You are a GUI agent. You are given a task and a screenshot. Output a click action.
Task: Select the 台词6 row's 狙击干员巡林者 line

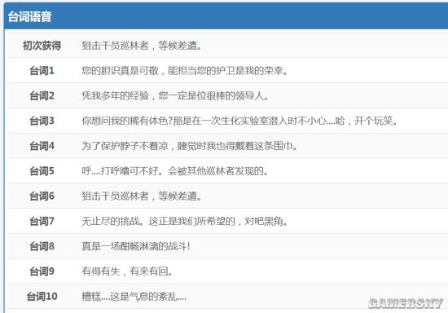click(x=142, y=196)
